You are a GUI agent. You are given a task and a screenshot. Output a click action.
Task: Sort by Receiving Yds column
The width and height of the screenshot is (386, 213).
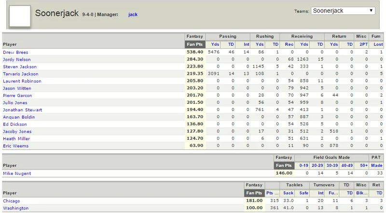304,44
